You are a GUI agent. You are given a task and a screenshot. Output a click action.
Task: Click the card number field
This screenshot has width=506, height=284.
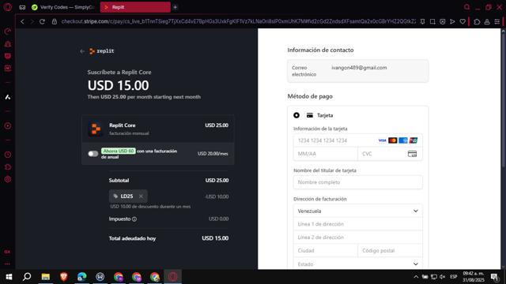(358, 140)
